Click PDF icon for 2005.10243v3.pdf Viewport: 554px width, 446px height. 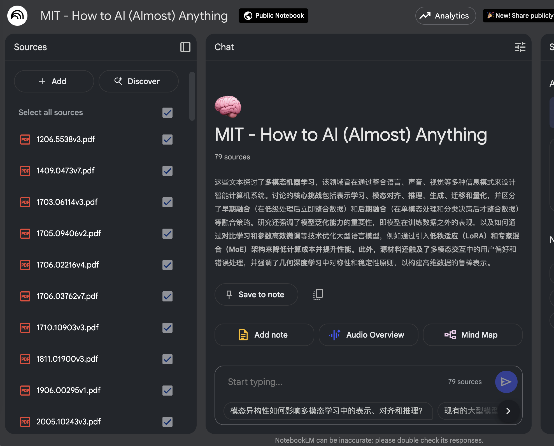click(25, 422)
